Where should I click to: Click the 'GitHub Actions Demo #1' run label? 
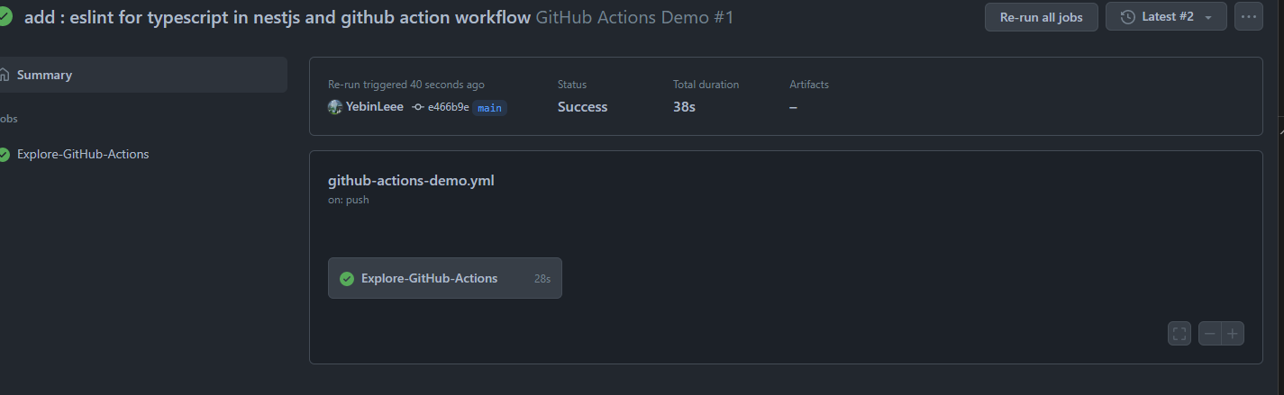634,17
